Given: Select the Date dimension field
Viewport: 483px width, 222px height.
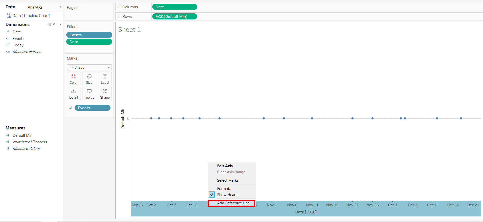Looking at the screenshot, I should tap(17, 32).
